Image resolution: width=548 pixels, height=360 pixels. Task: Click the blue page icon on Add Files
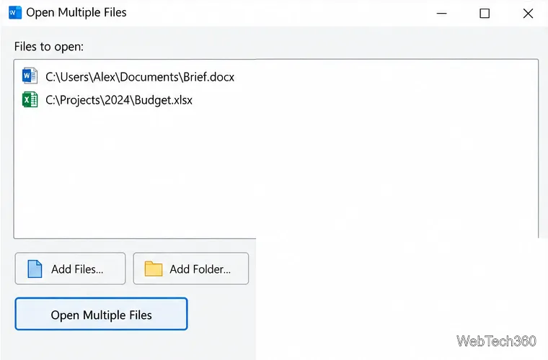point(35,269)
